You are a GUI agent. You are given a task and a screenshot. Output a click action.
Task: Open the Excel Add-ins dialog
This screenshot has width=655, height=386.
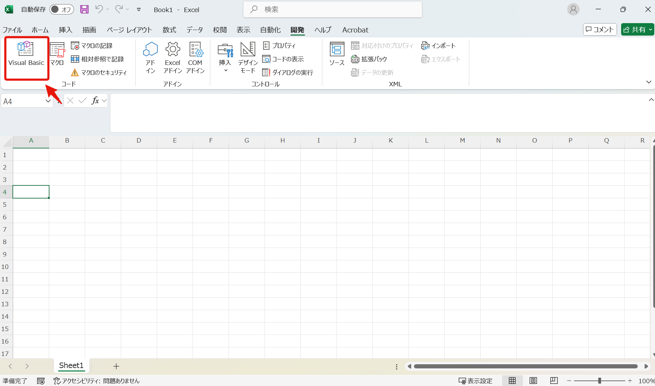[173, 57]
